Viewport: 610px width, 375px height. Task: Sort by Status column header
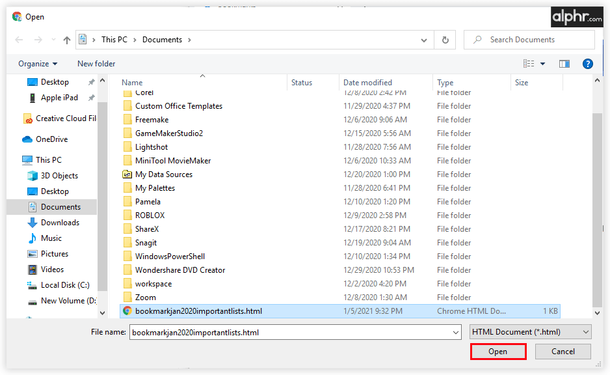click(302, 83)
